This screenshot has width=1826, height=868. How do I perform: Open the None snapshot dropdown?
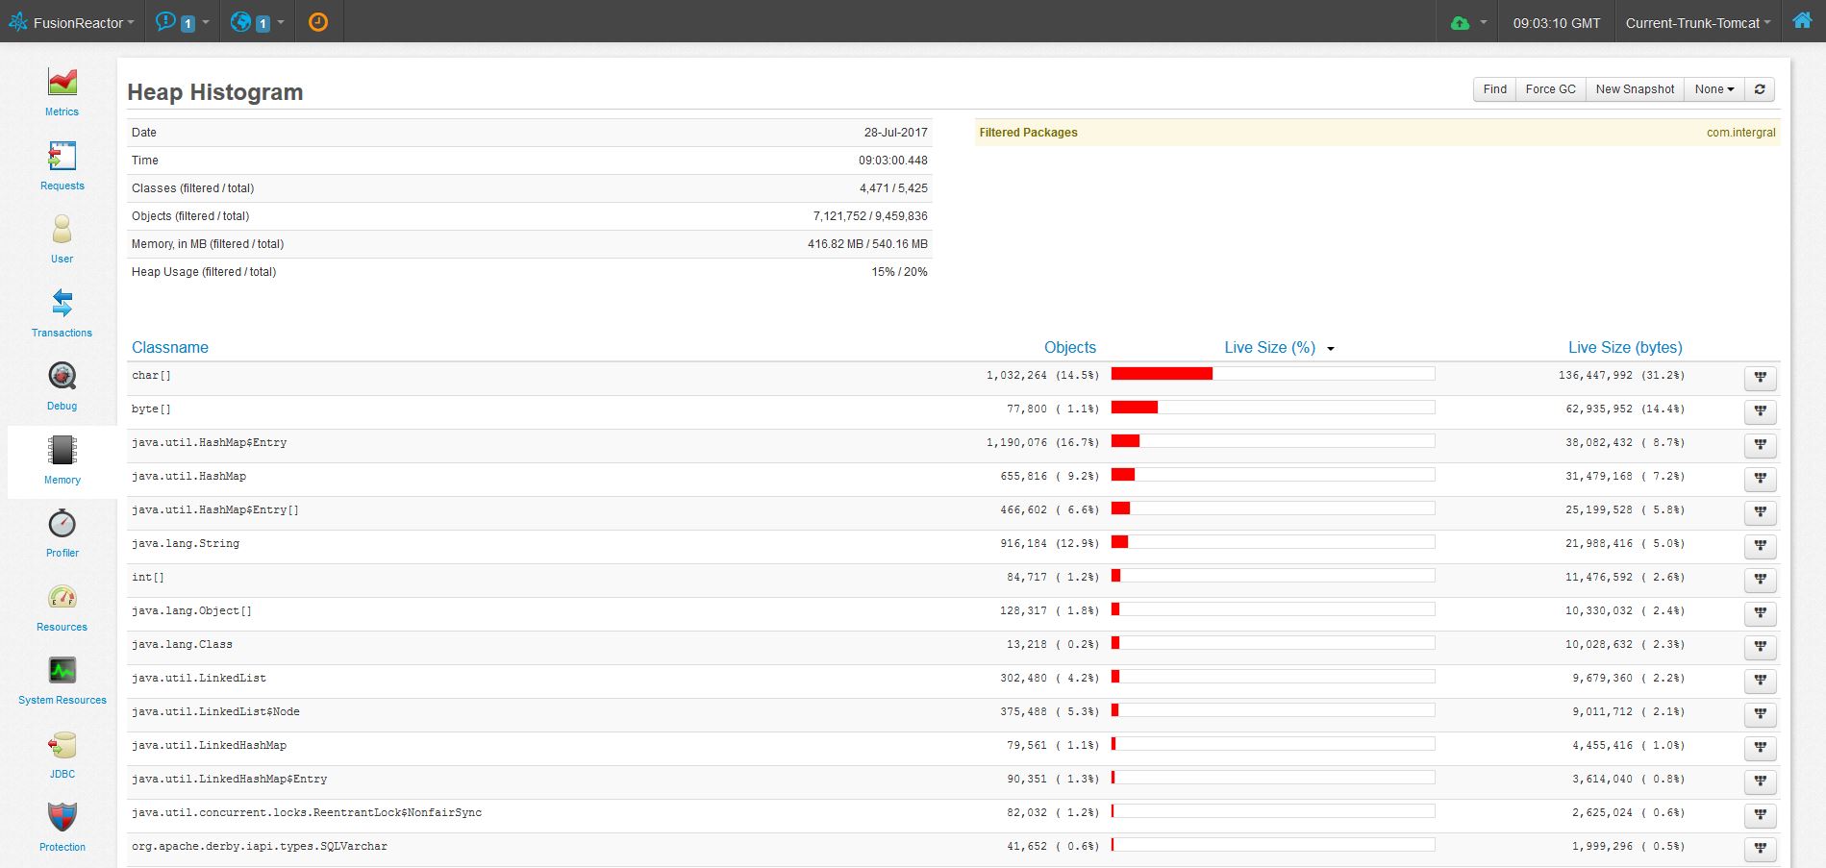(1713, 88)
